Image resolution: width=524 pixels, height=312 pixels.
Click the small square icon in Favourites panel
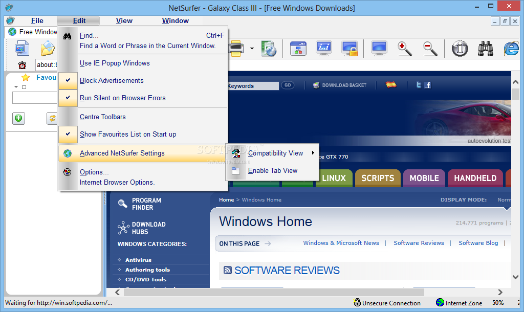(x=24, y=87)
